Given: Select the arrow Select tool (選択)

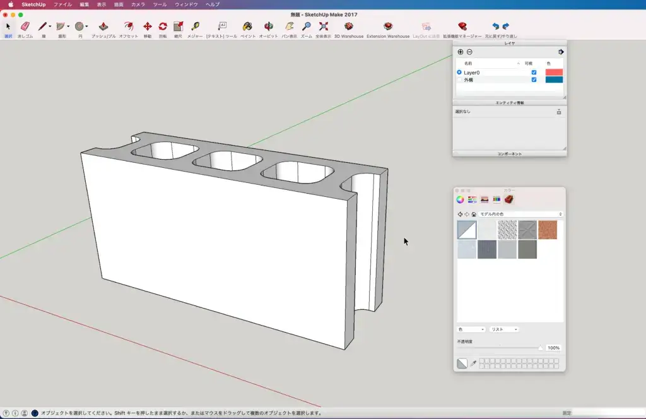Looking at the screenshot, I should (8, 27).
